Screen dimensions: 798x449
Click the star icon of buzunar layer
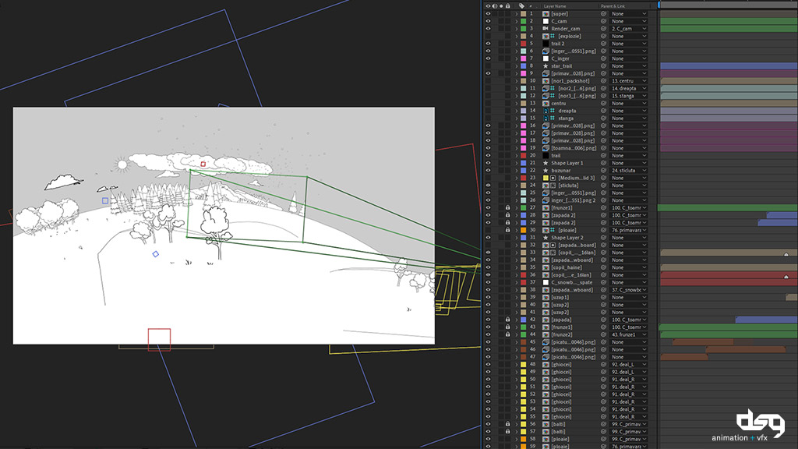click(x=546, y=170)
